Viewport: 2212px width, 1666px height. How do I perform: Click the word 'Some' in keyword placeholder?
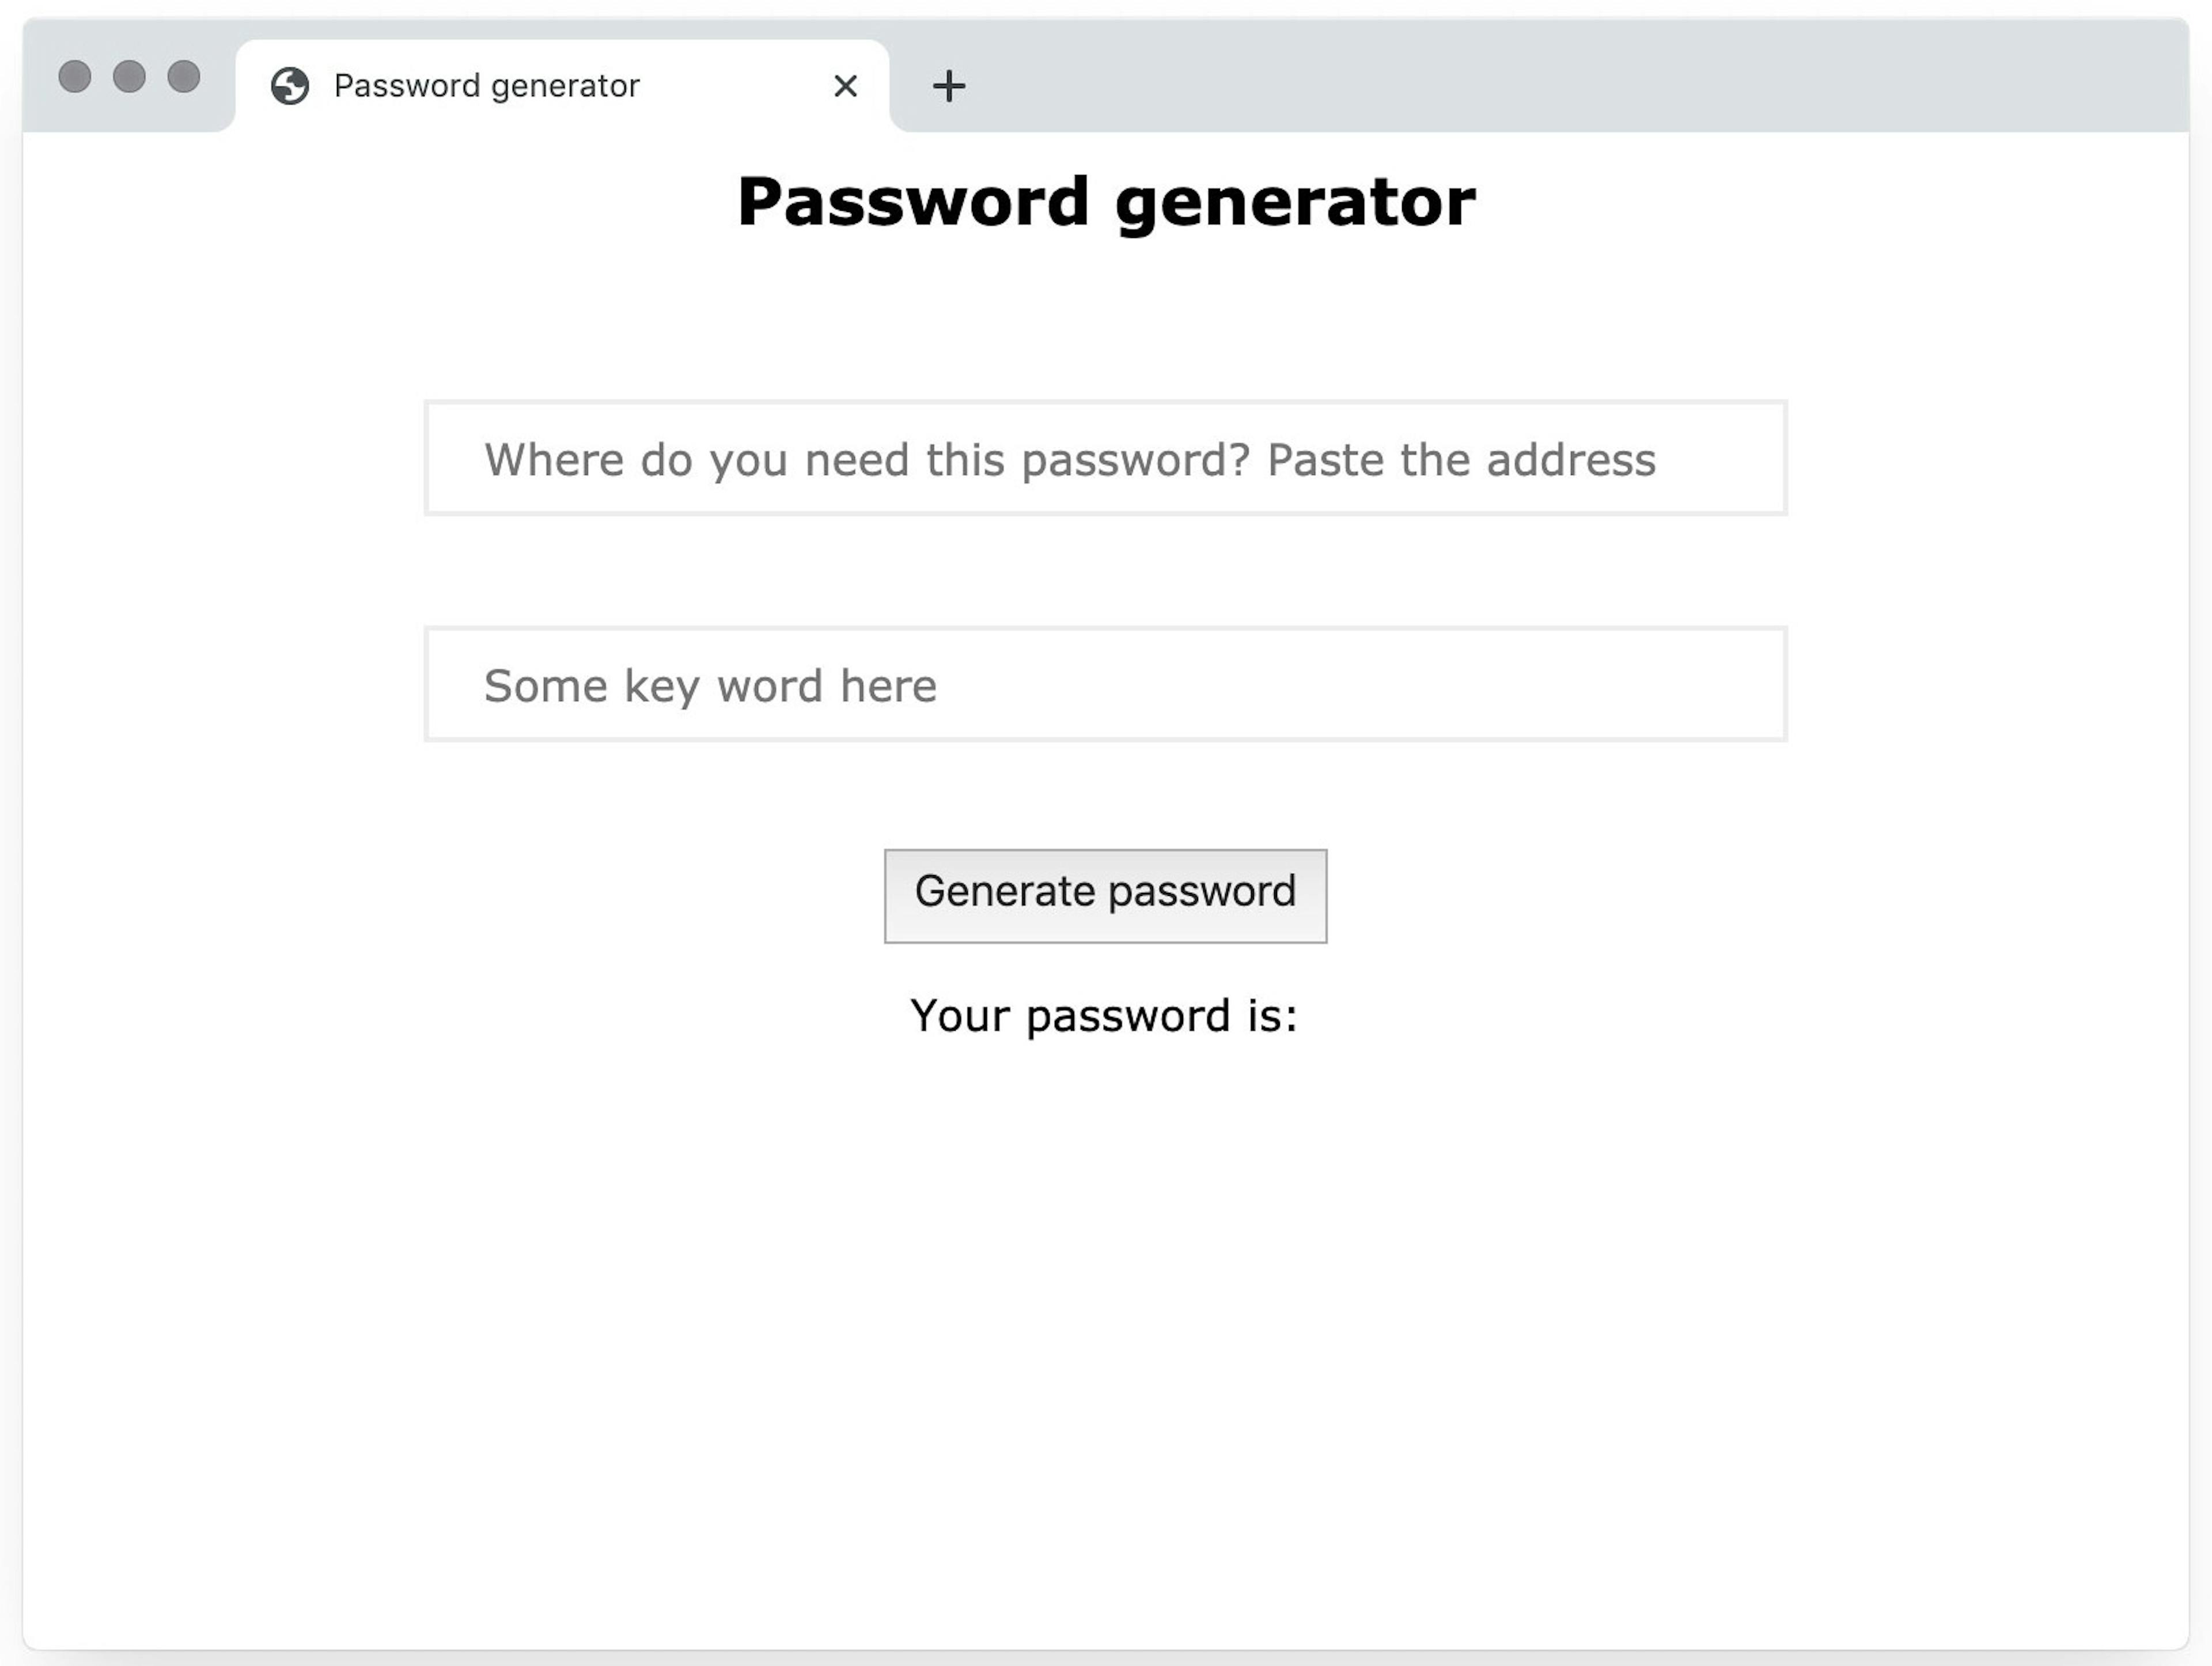pos(546,686)
